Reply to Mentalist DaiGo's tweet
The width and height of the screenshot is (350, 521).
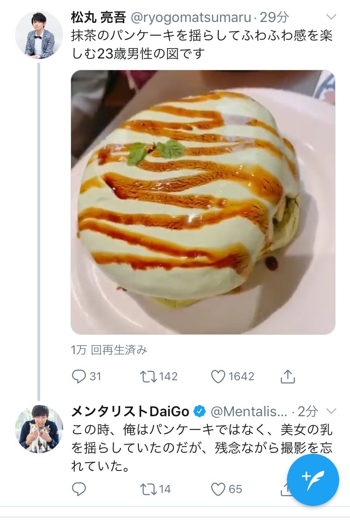pyautogui.click(x=80, y=489)
